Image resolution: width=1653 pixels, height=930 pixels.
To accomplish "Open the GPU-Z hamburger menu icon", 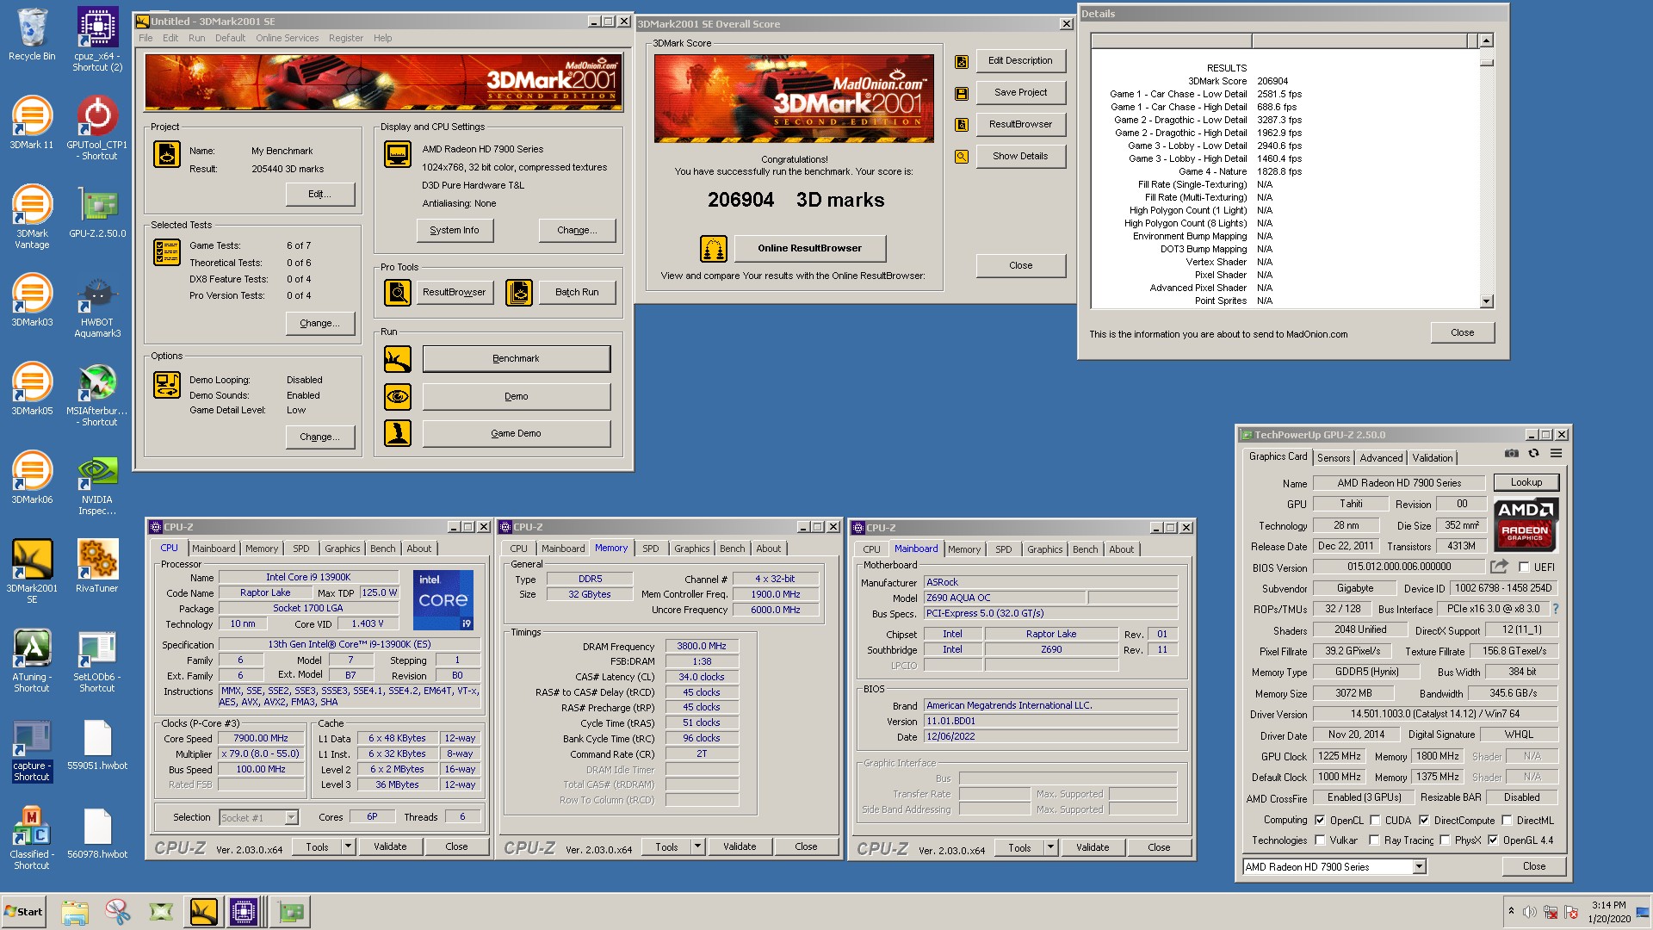I will click(1556, 453).
